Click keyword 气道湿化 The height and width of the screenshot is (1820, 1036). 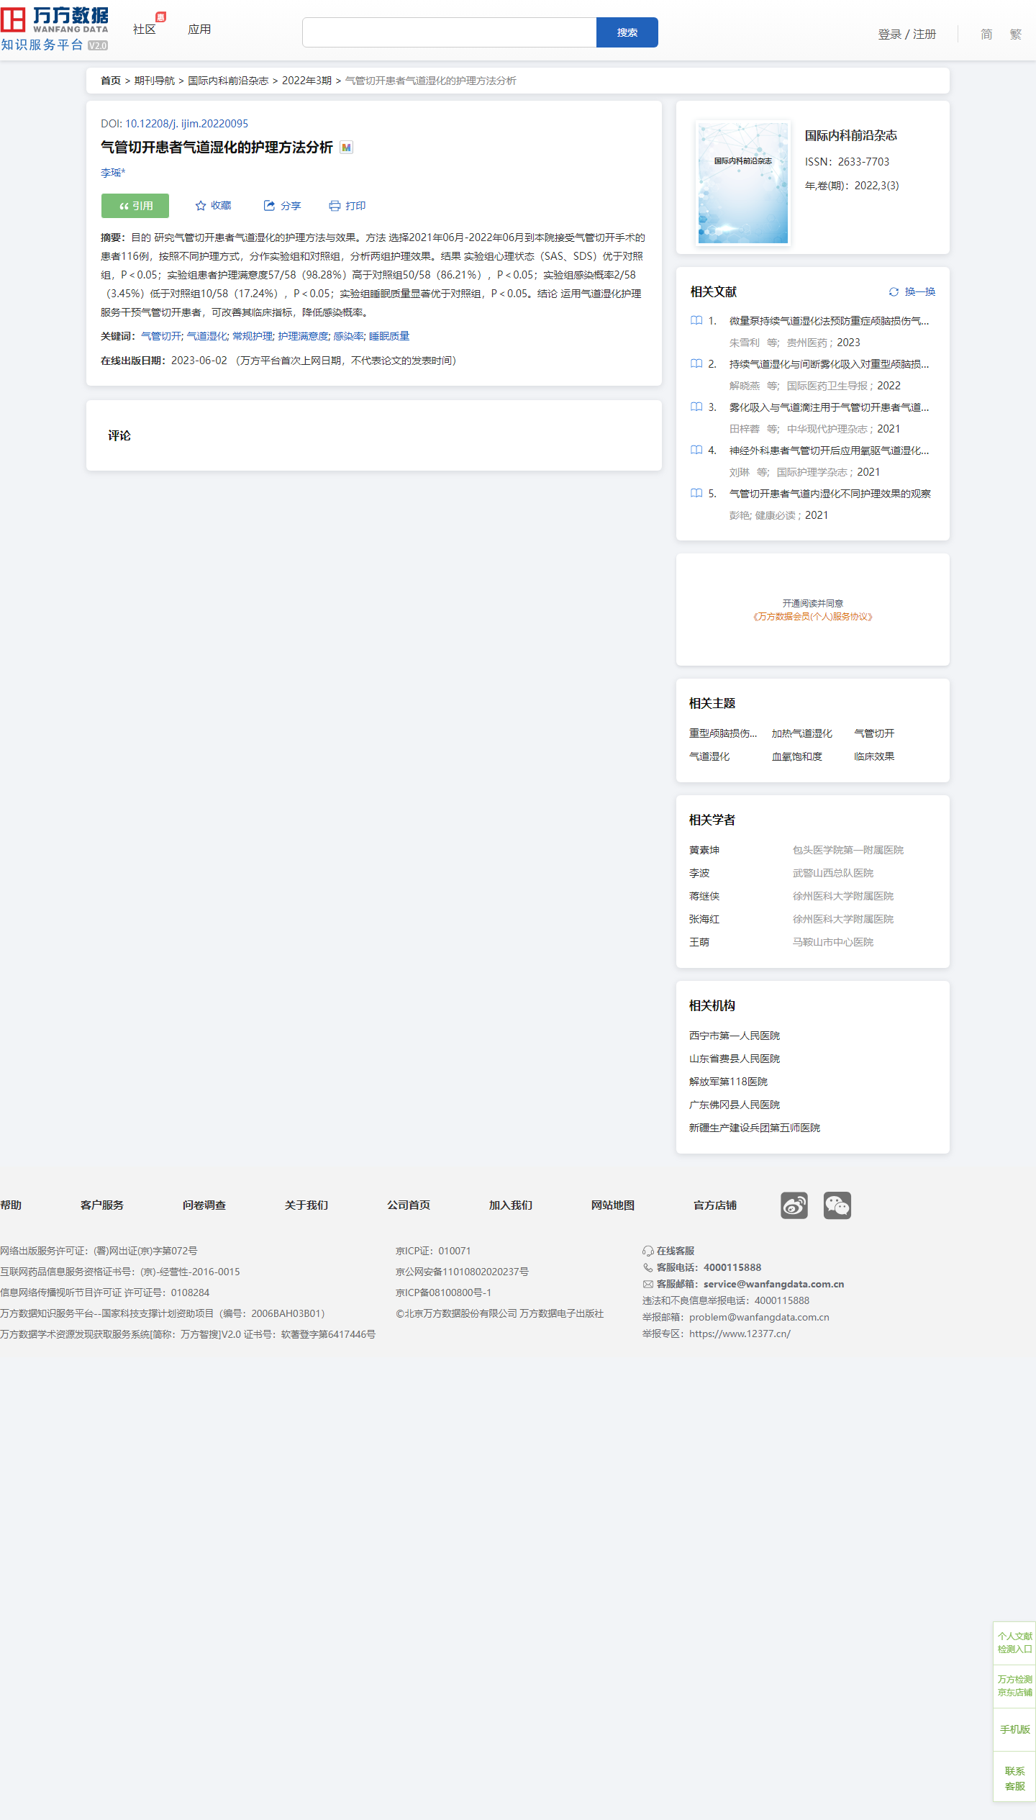point(207,336)
